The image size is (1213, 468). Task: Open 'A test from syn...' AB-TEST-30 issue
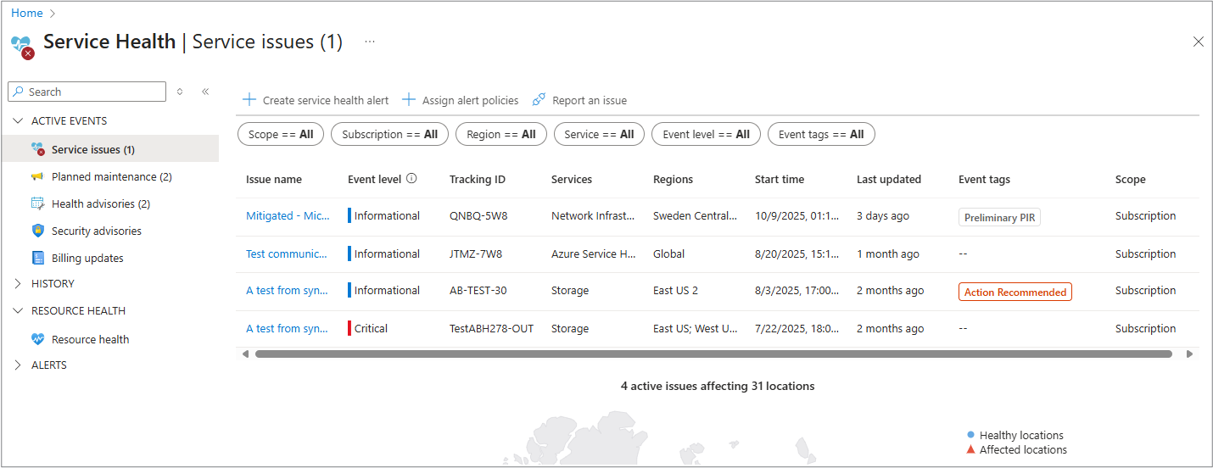287,290
